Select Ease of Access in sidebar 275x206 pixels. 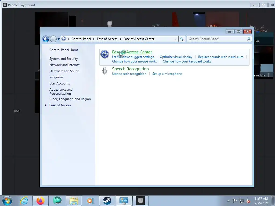[x=60, y=105]
